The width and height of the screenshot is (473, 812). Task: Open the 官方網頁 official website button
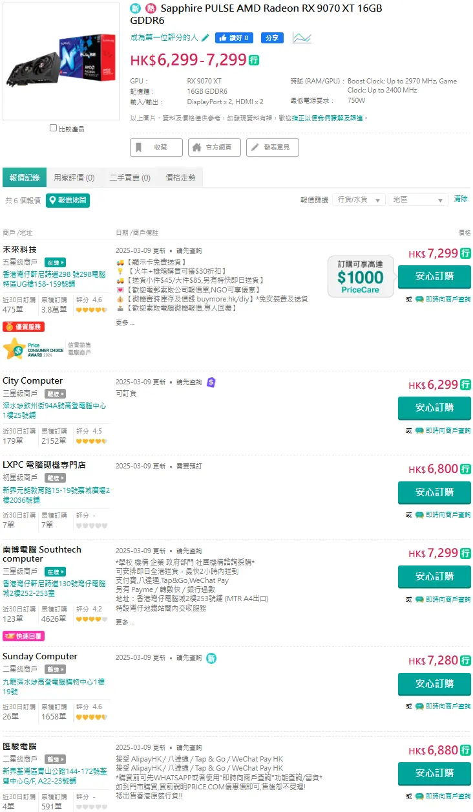coord(215,148)
